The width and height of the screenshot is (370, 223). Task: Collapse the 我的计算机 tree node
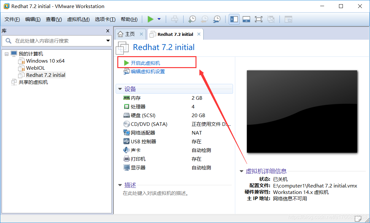point(6,54)
